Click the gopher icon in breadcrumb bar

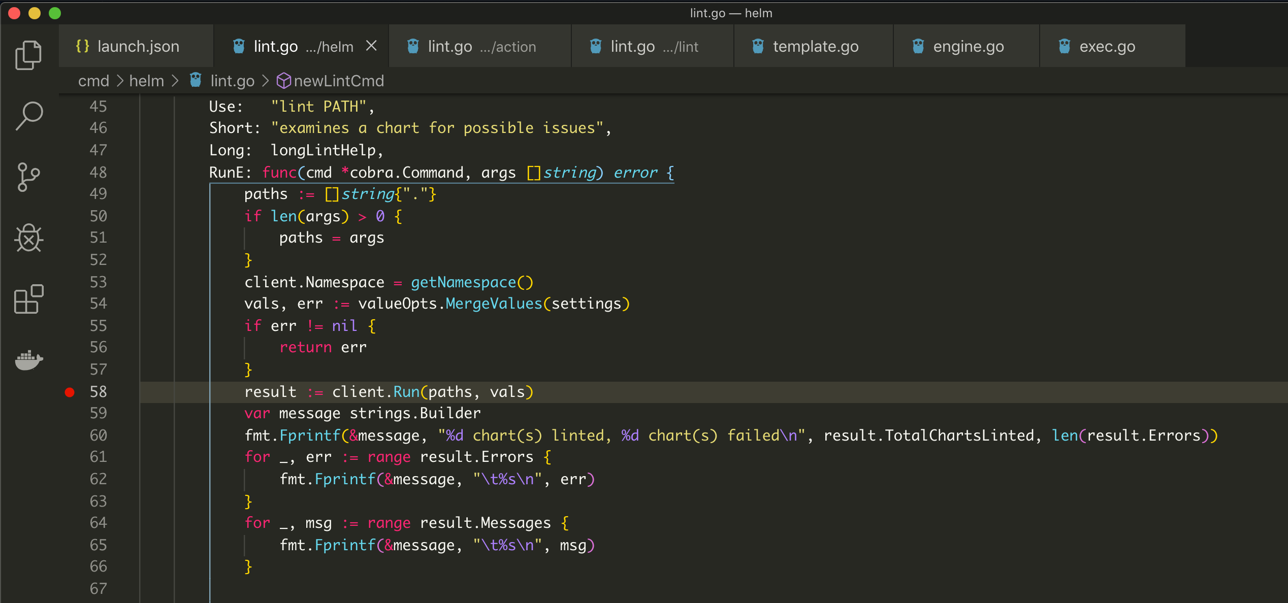pos(196,80)
